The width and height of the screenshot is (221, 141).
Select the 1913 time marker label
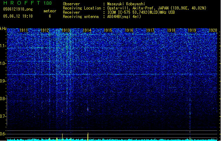click(x=66, y=30)
